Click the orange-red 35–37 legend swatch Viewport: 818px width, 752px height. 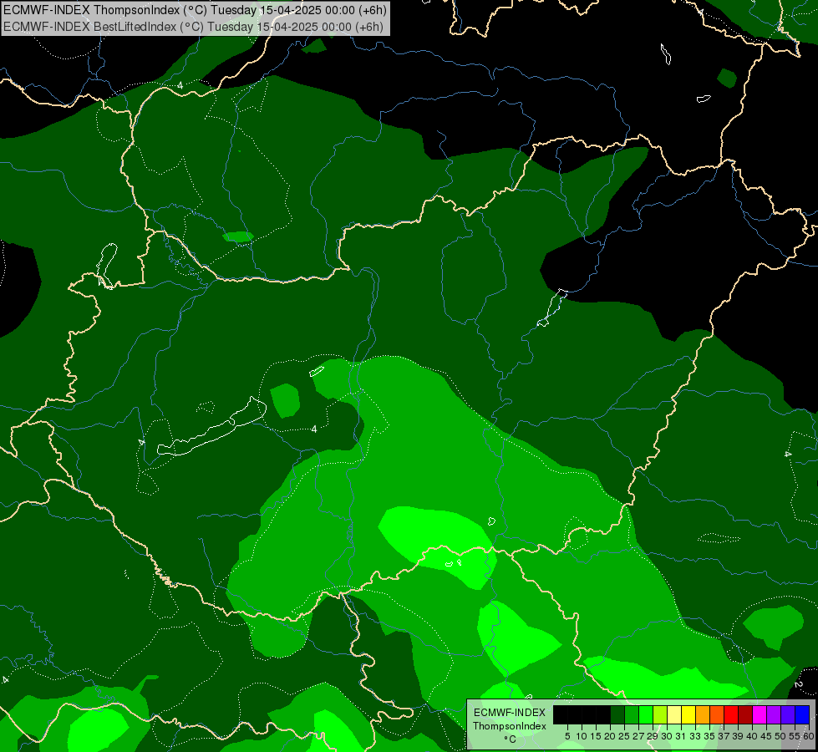pos(717,714)
